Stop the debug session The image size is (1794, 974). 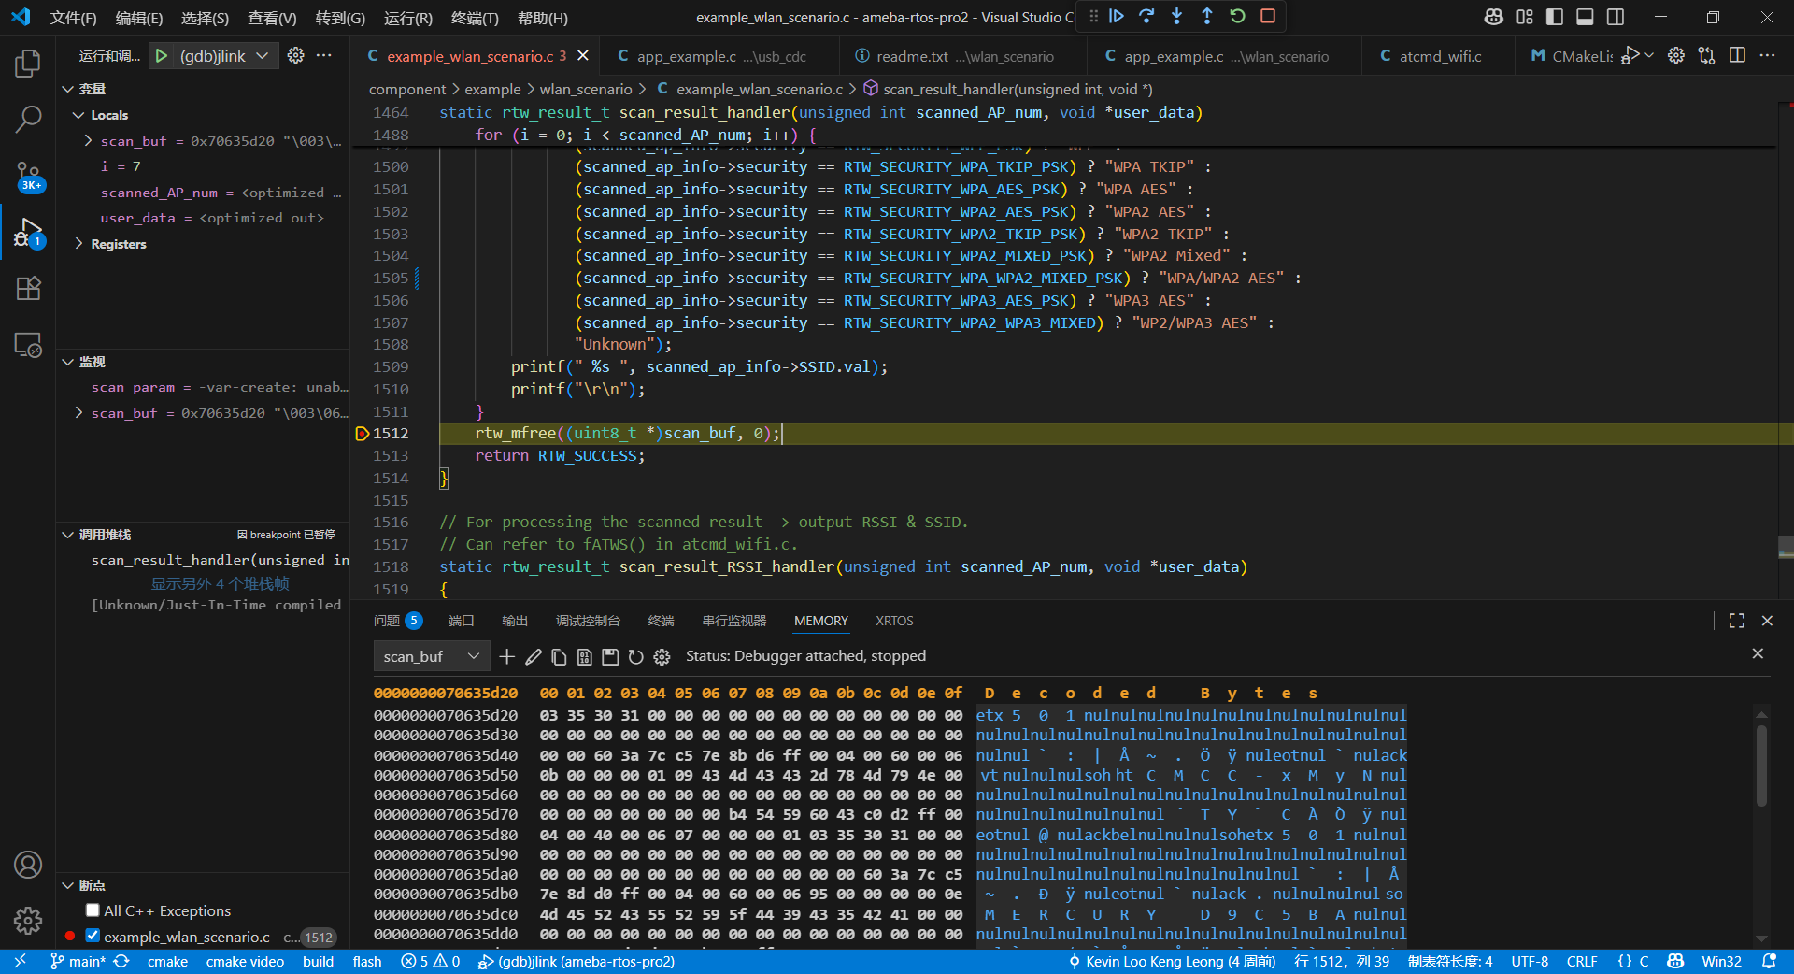click(x=1268, y=16)
